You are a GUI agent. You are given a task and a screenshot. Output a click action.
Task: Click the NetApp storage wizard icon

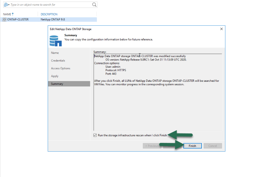(56, 41)
